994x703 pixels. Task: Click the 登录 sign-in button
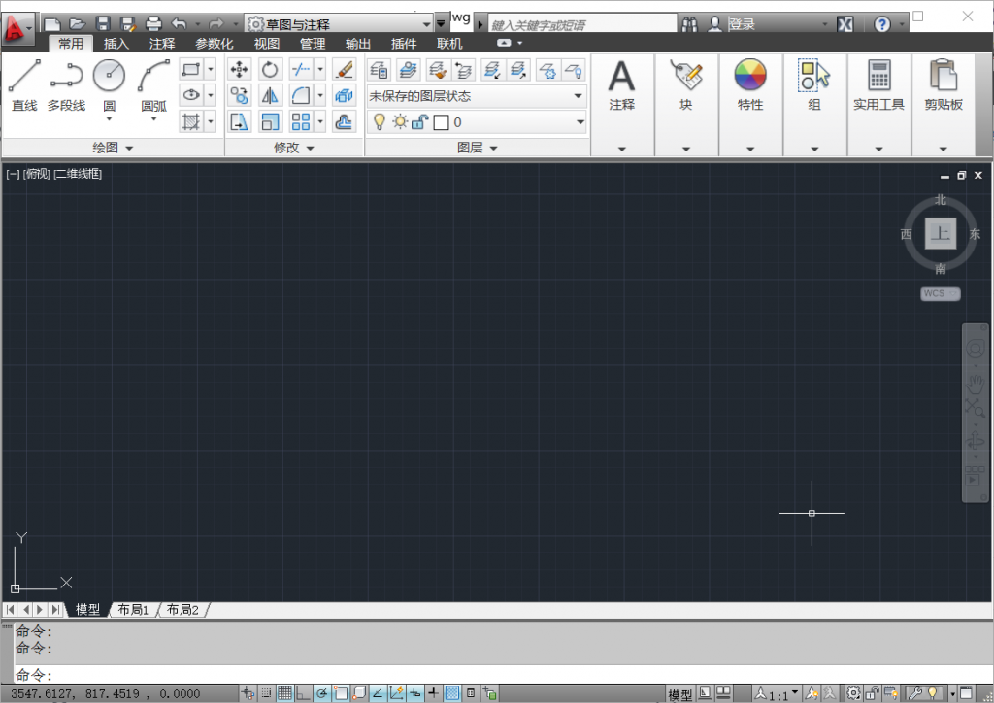click(741, 24)
